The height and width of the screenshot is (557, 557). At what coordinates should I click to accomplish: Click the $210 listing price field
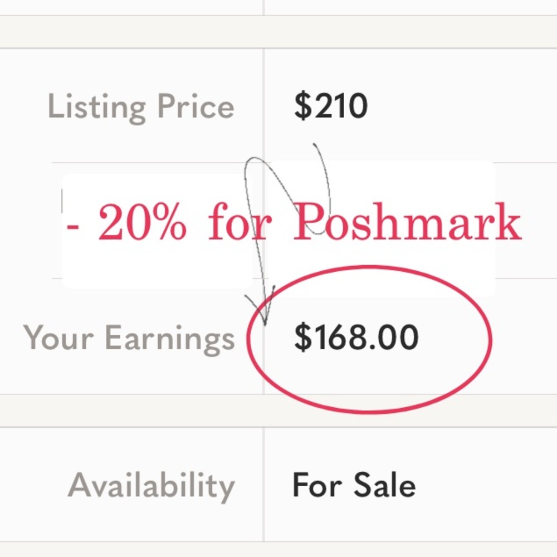click(x=331, y=105)
